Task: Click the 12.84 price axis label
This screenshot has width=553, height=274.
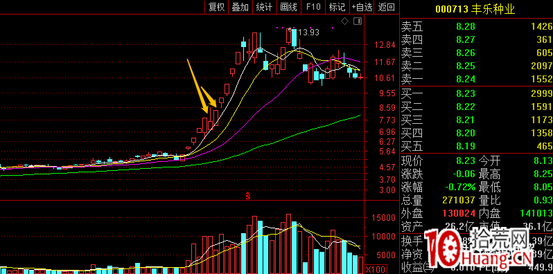Action: coord(385,45)
